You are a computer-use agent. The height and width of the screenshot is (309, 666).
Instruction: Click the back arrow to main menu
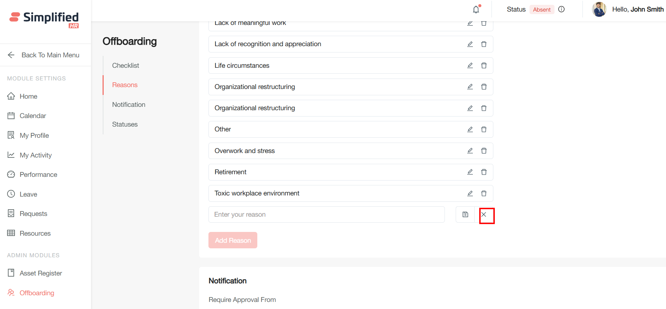(11, 55)
